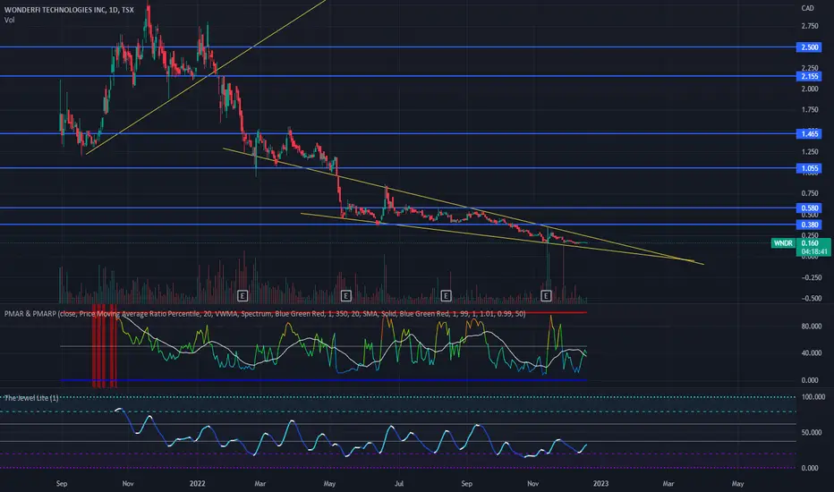Select The Jewel Lite indicator title
The height and width of the screenshot is (492, 834).
(31, 398)
